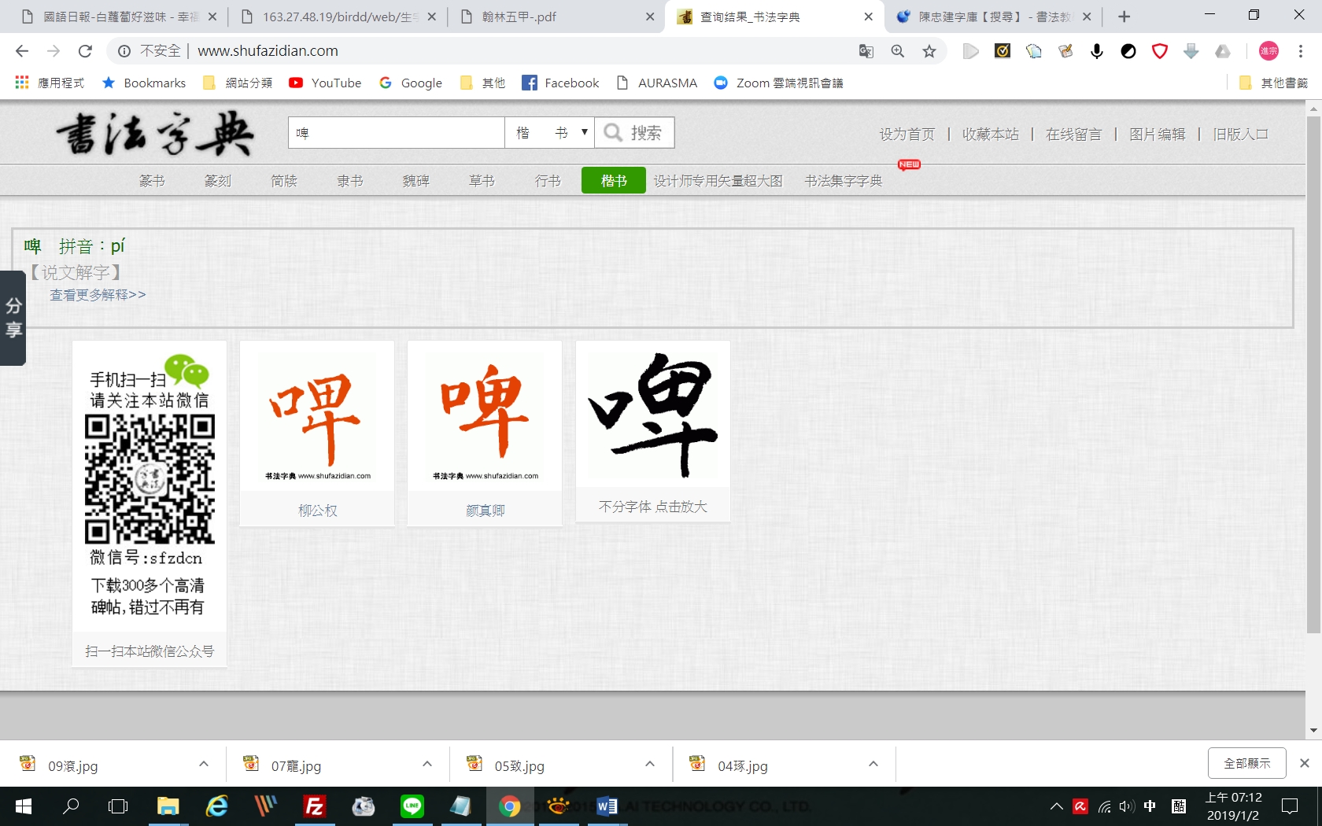Expand the 楷书 script type dropdown

(549, 133)
